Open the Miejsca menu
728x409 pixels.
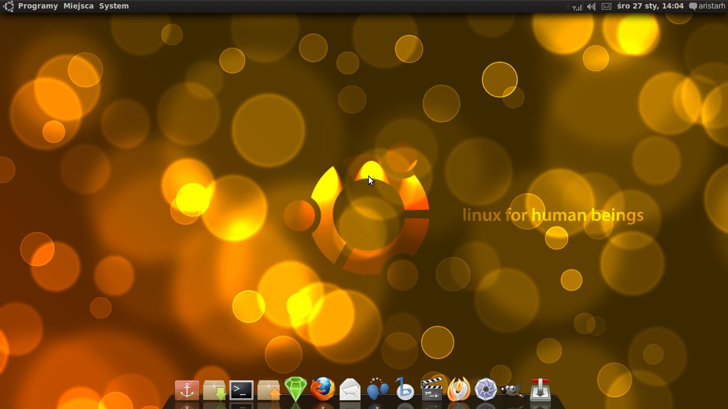(78, 6)
